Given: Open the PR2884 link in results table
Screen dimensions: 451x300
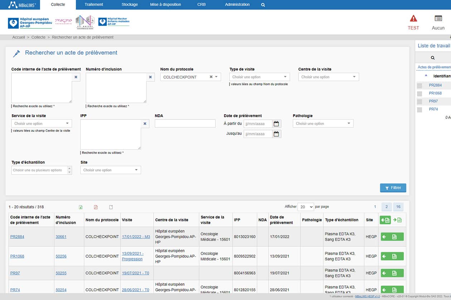Looking at the screenshot, I should point(17,237).
